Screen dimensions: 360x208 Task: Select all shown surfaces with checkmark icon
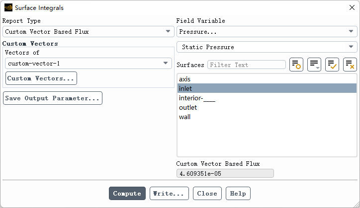pos(332,65)
